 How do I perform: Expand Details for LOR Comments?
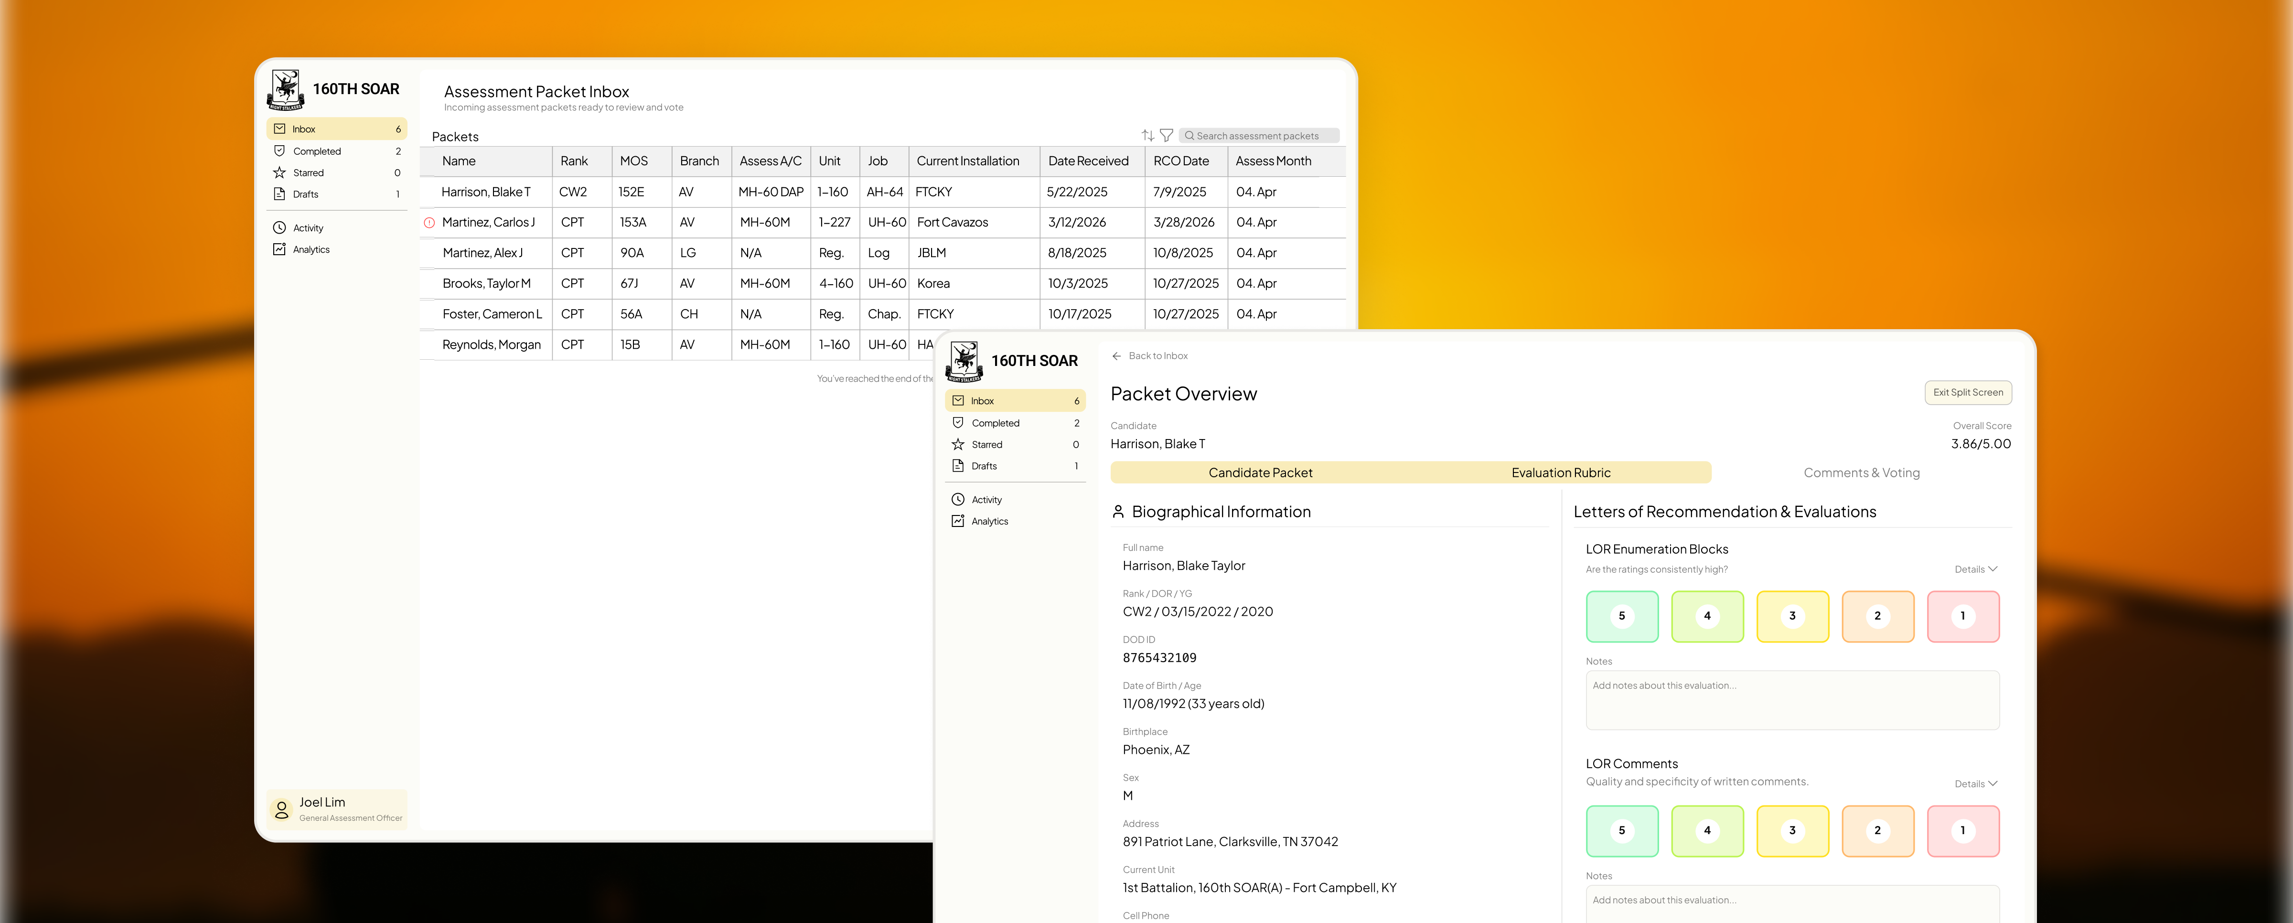coord(1975,784)
